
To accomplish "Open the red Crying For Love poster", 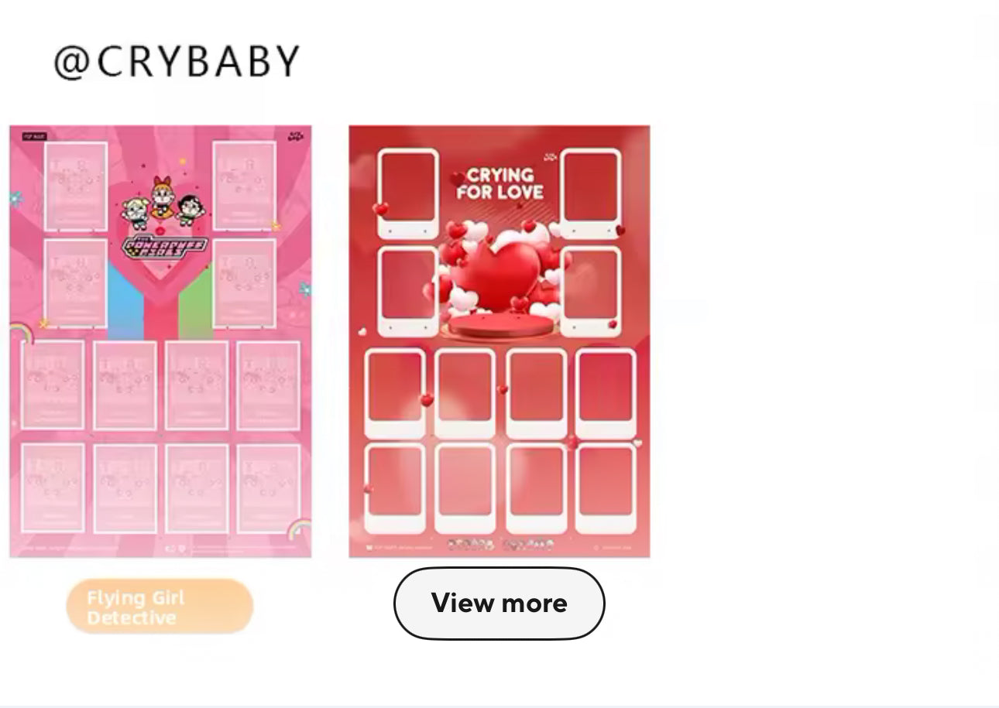I will point(499,341).
